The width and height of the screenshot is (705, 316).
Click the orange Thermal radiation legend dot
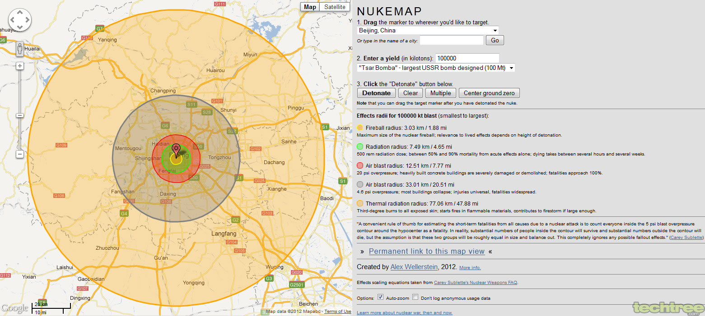point(360,203)
